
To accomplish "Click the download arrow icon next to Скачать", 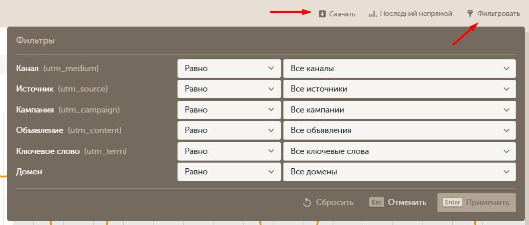I will (322, 14).
